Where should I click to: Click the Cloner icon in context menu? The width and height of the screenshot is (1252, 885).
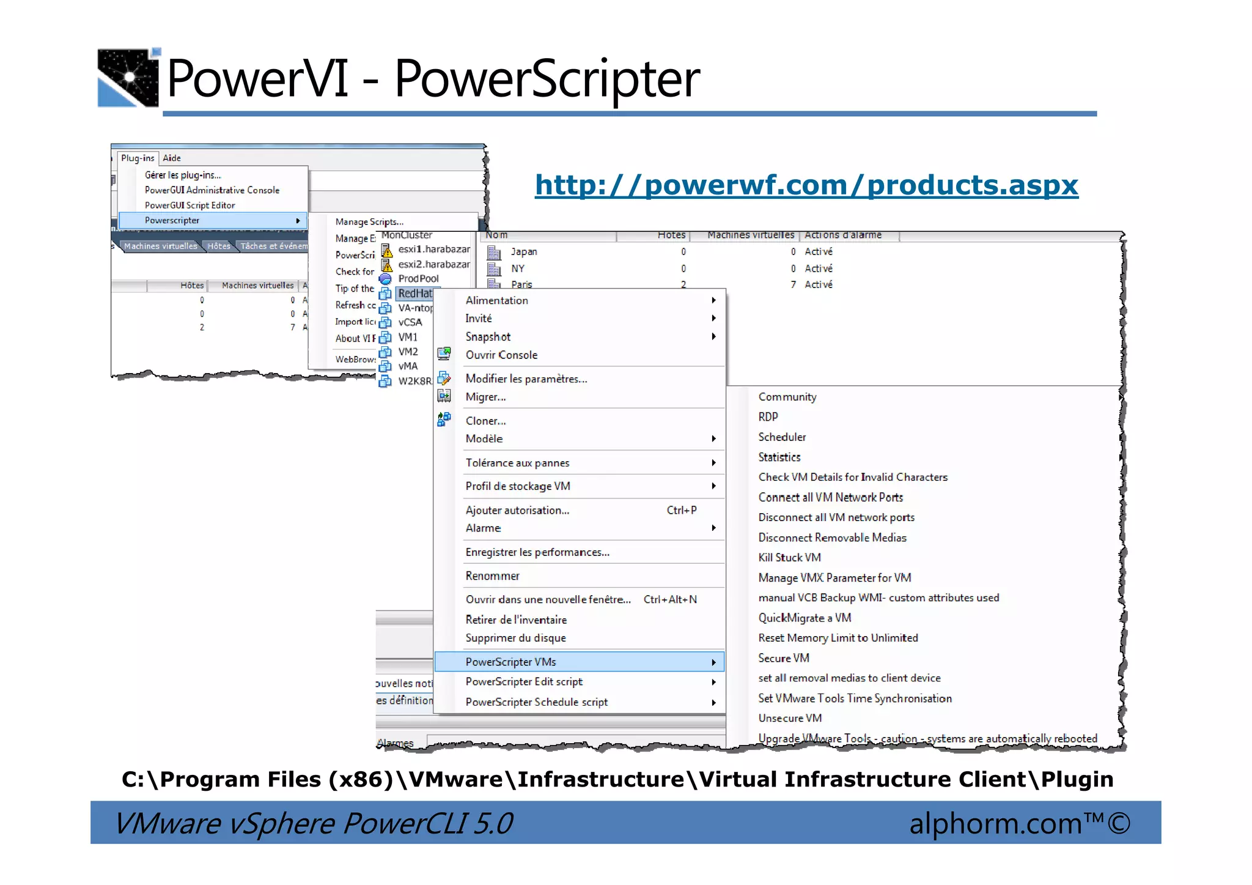[444, 420]
